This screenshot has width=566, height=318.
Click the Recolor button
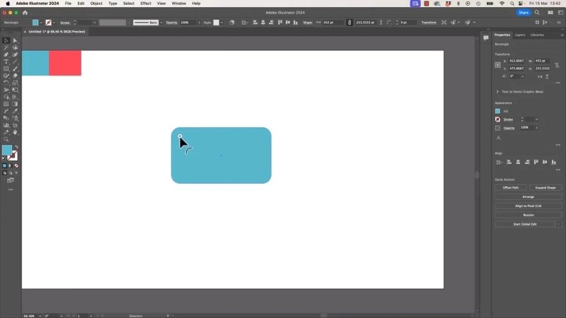(528, 216)
